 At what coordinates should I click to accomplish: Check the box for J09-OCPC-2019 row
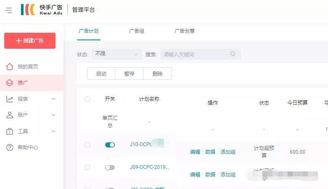pos(87,167)
